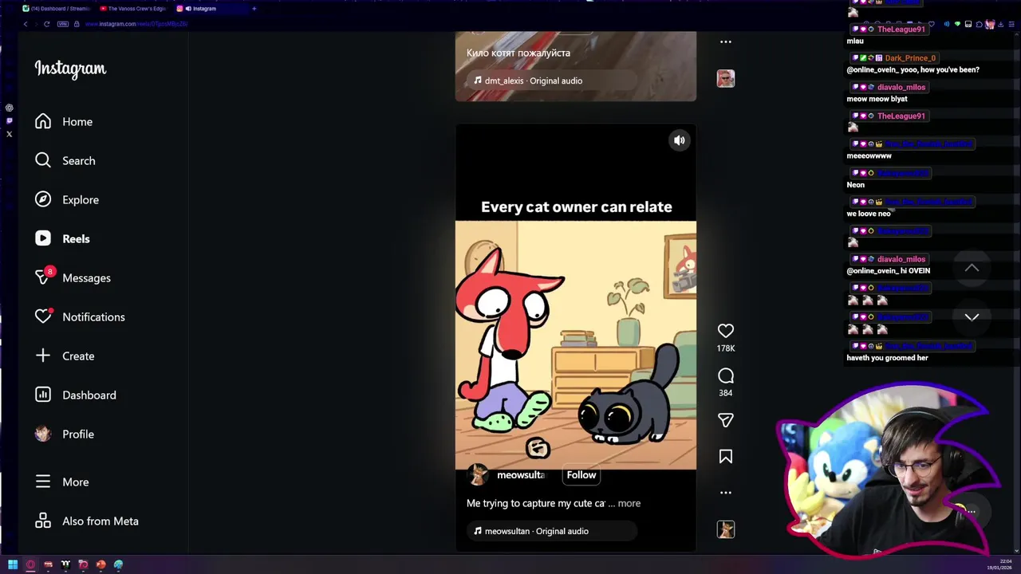Expand 'Also from Meta' in sidebar

[87, 521]
